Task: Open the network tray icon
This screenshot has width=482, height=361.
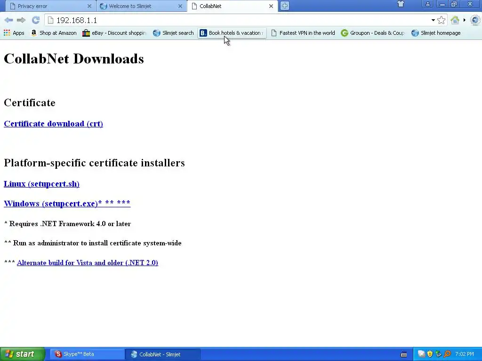Action: coord(439,354)
